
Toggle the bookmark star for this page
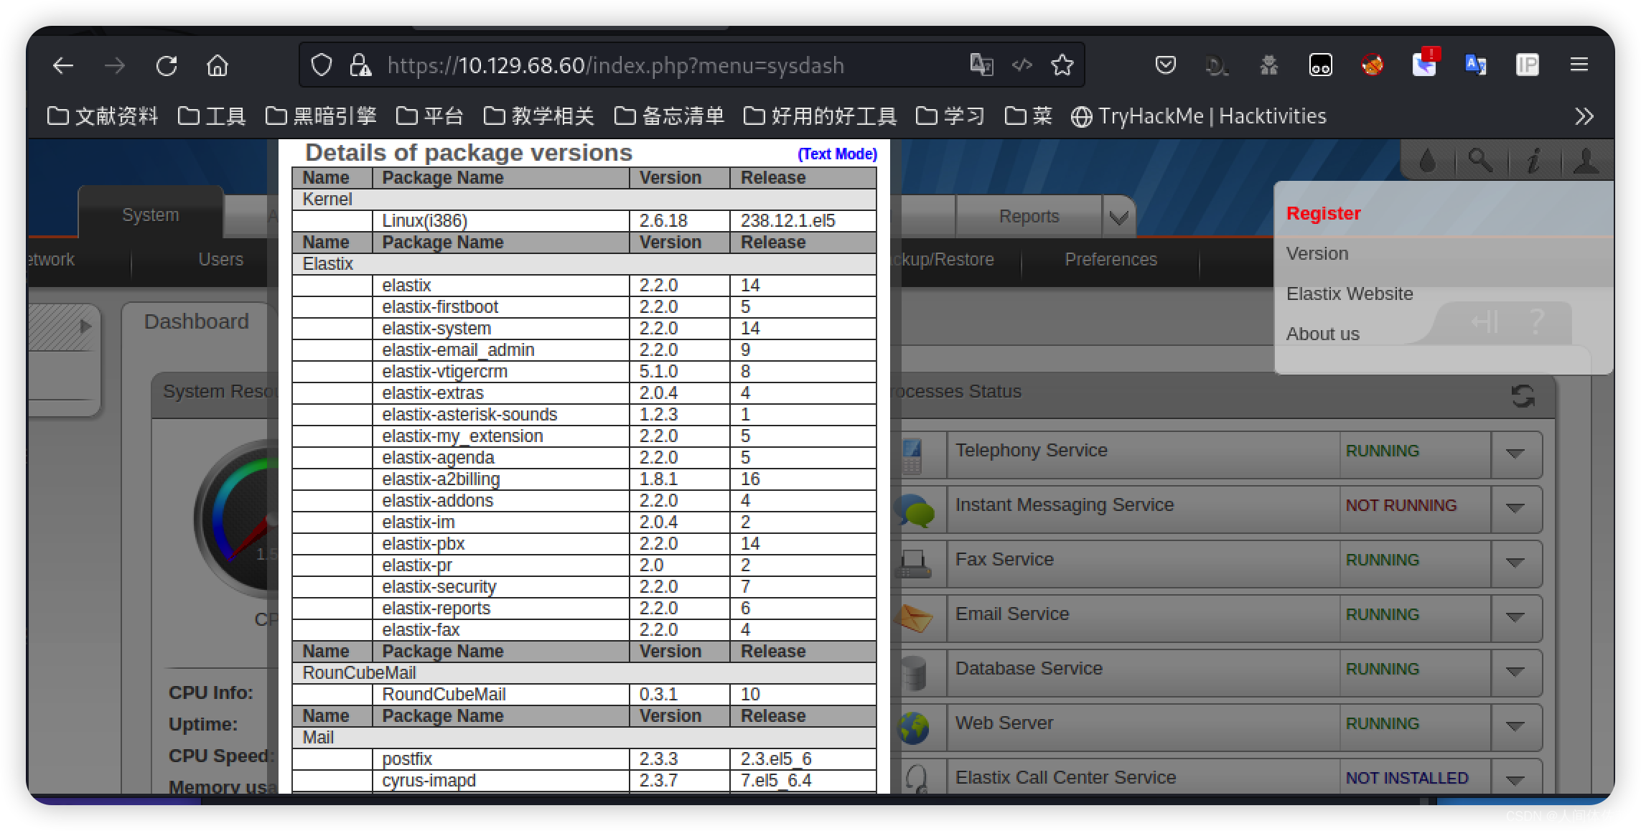point(1062,65)
